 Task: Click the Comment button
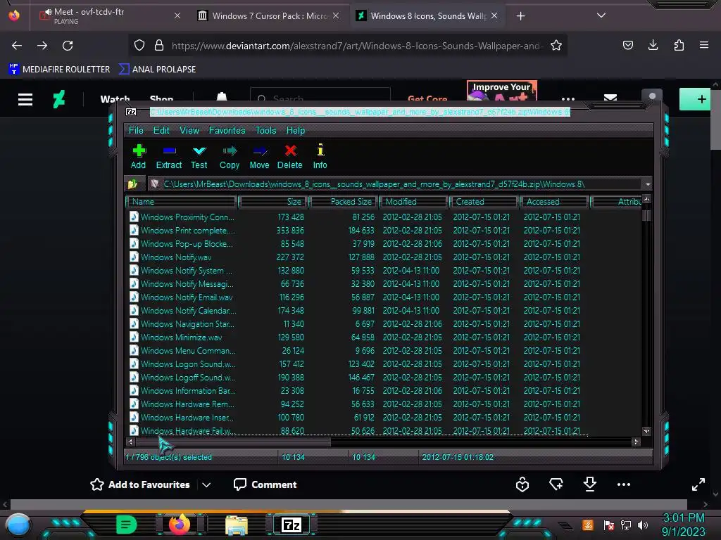click(265, 484)
